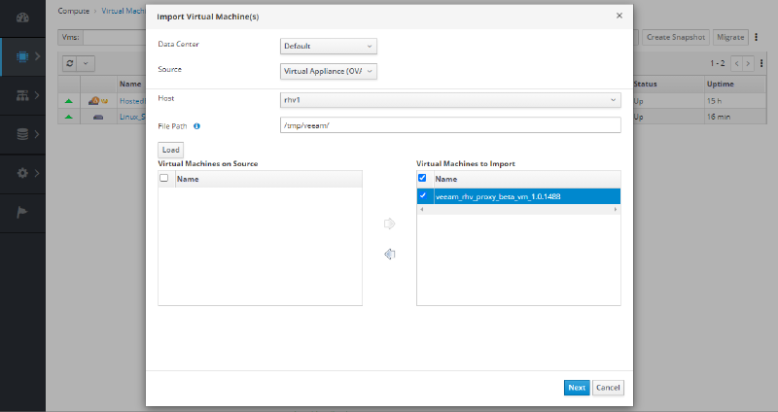Image resolution: width=778 pixels, height=412 pixels.
Task: Toggle select-all checkbox in Virtual Machines to Import
Action: (x=422, y=178)
